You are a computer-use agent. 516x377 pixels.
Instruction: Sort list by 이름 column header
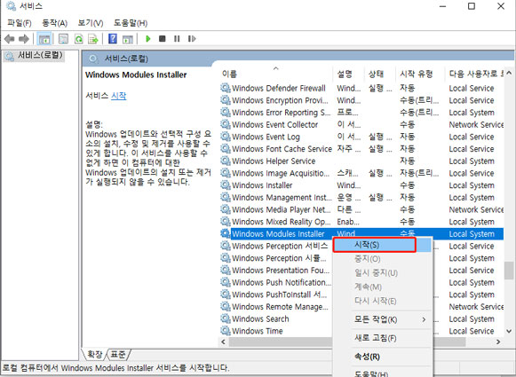point(276,74)
